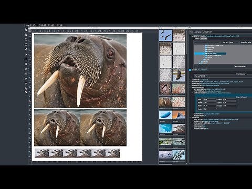Screen dimensions: 252x189
Task: Click the Printer Selector button
Action: (x=240, y=74)
